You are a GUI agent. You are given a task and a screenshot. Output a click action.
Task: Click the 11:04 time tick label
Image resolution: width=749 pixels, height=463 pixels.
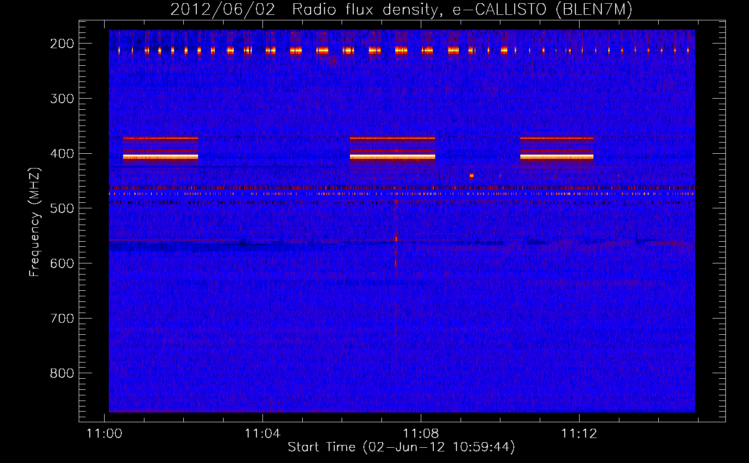point(262,433)
